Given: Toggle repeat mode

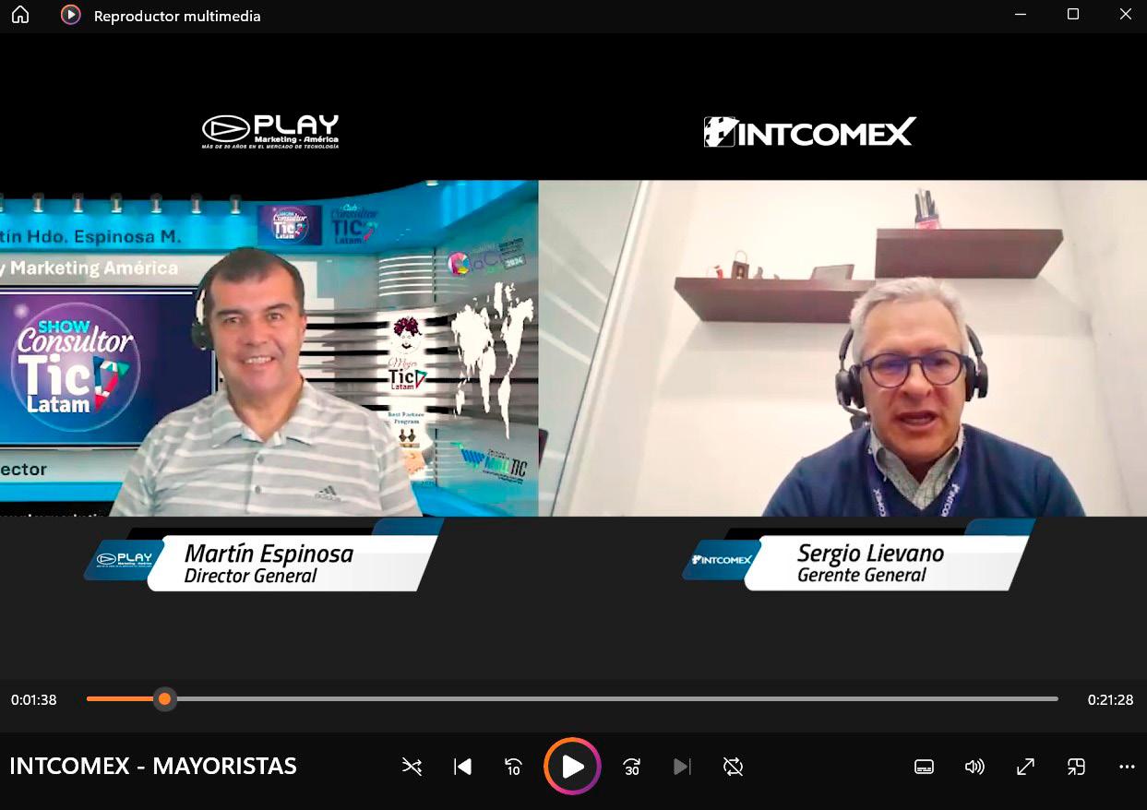Looking at the screenshot, I should (x=734, y=767).
